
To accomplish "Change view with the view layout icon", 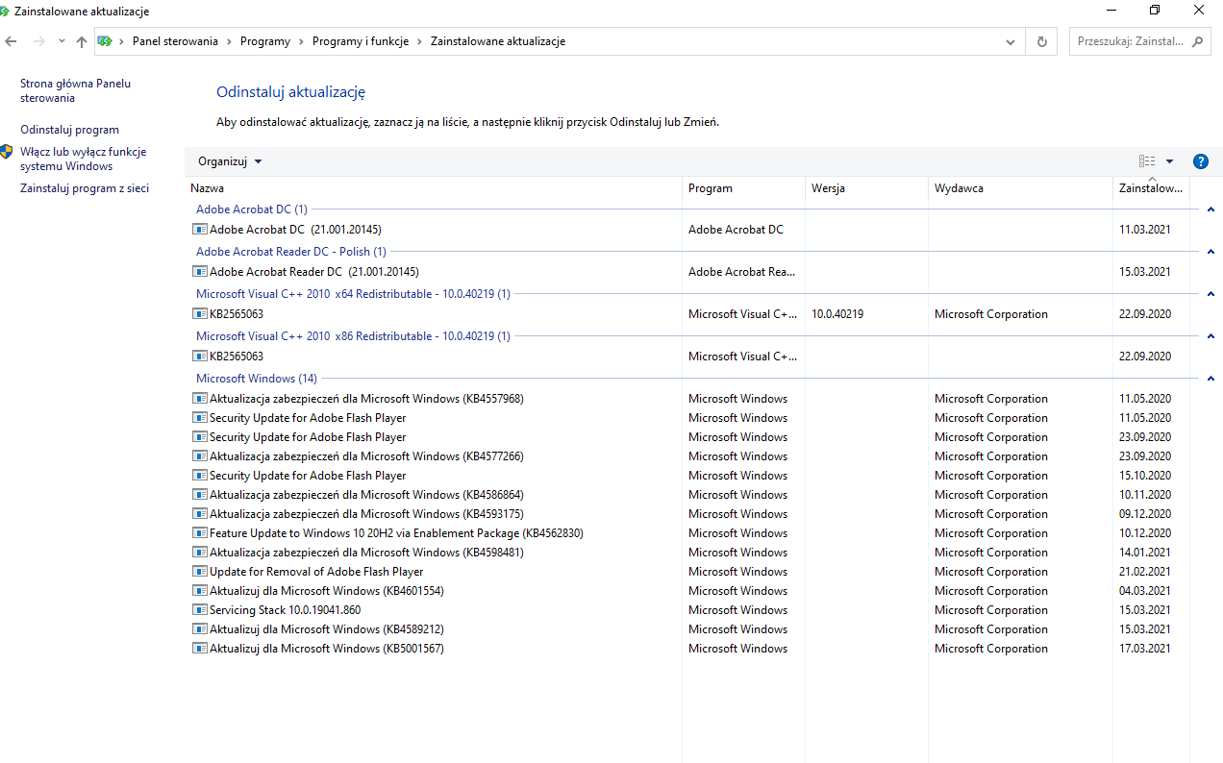I will (1147, 161).
